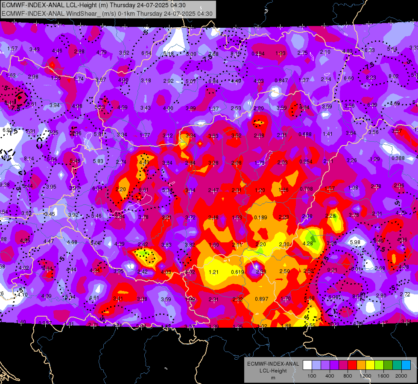Click wind shear value '1.21'
Screen dimensions: 418x384
coord(213,272)
